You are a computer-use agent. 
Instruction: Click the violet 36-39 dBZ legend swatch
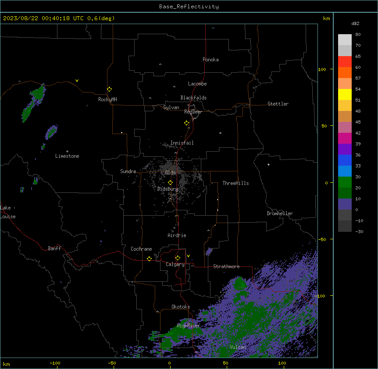point(345,149)
